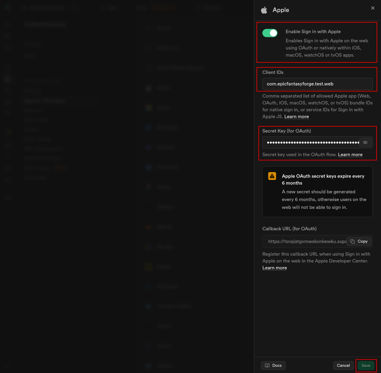Click the Apple logo in the panel header

[x=264, y=10]
